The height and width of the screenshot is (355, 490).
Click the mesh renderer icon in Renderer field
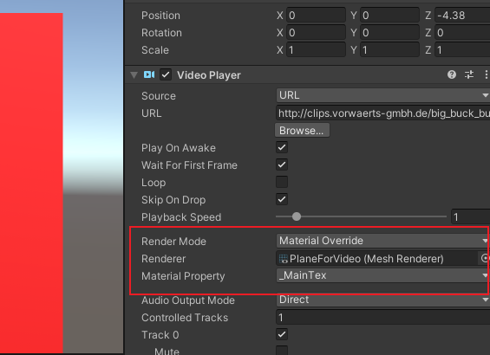(283, 259)
